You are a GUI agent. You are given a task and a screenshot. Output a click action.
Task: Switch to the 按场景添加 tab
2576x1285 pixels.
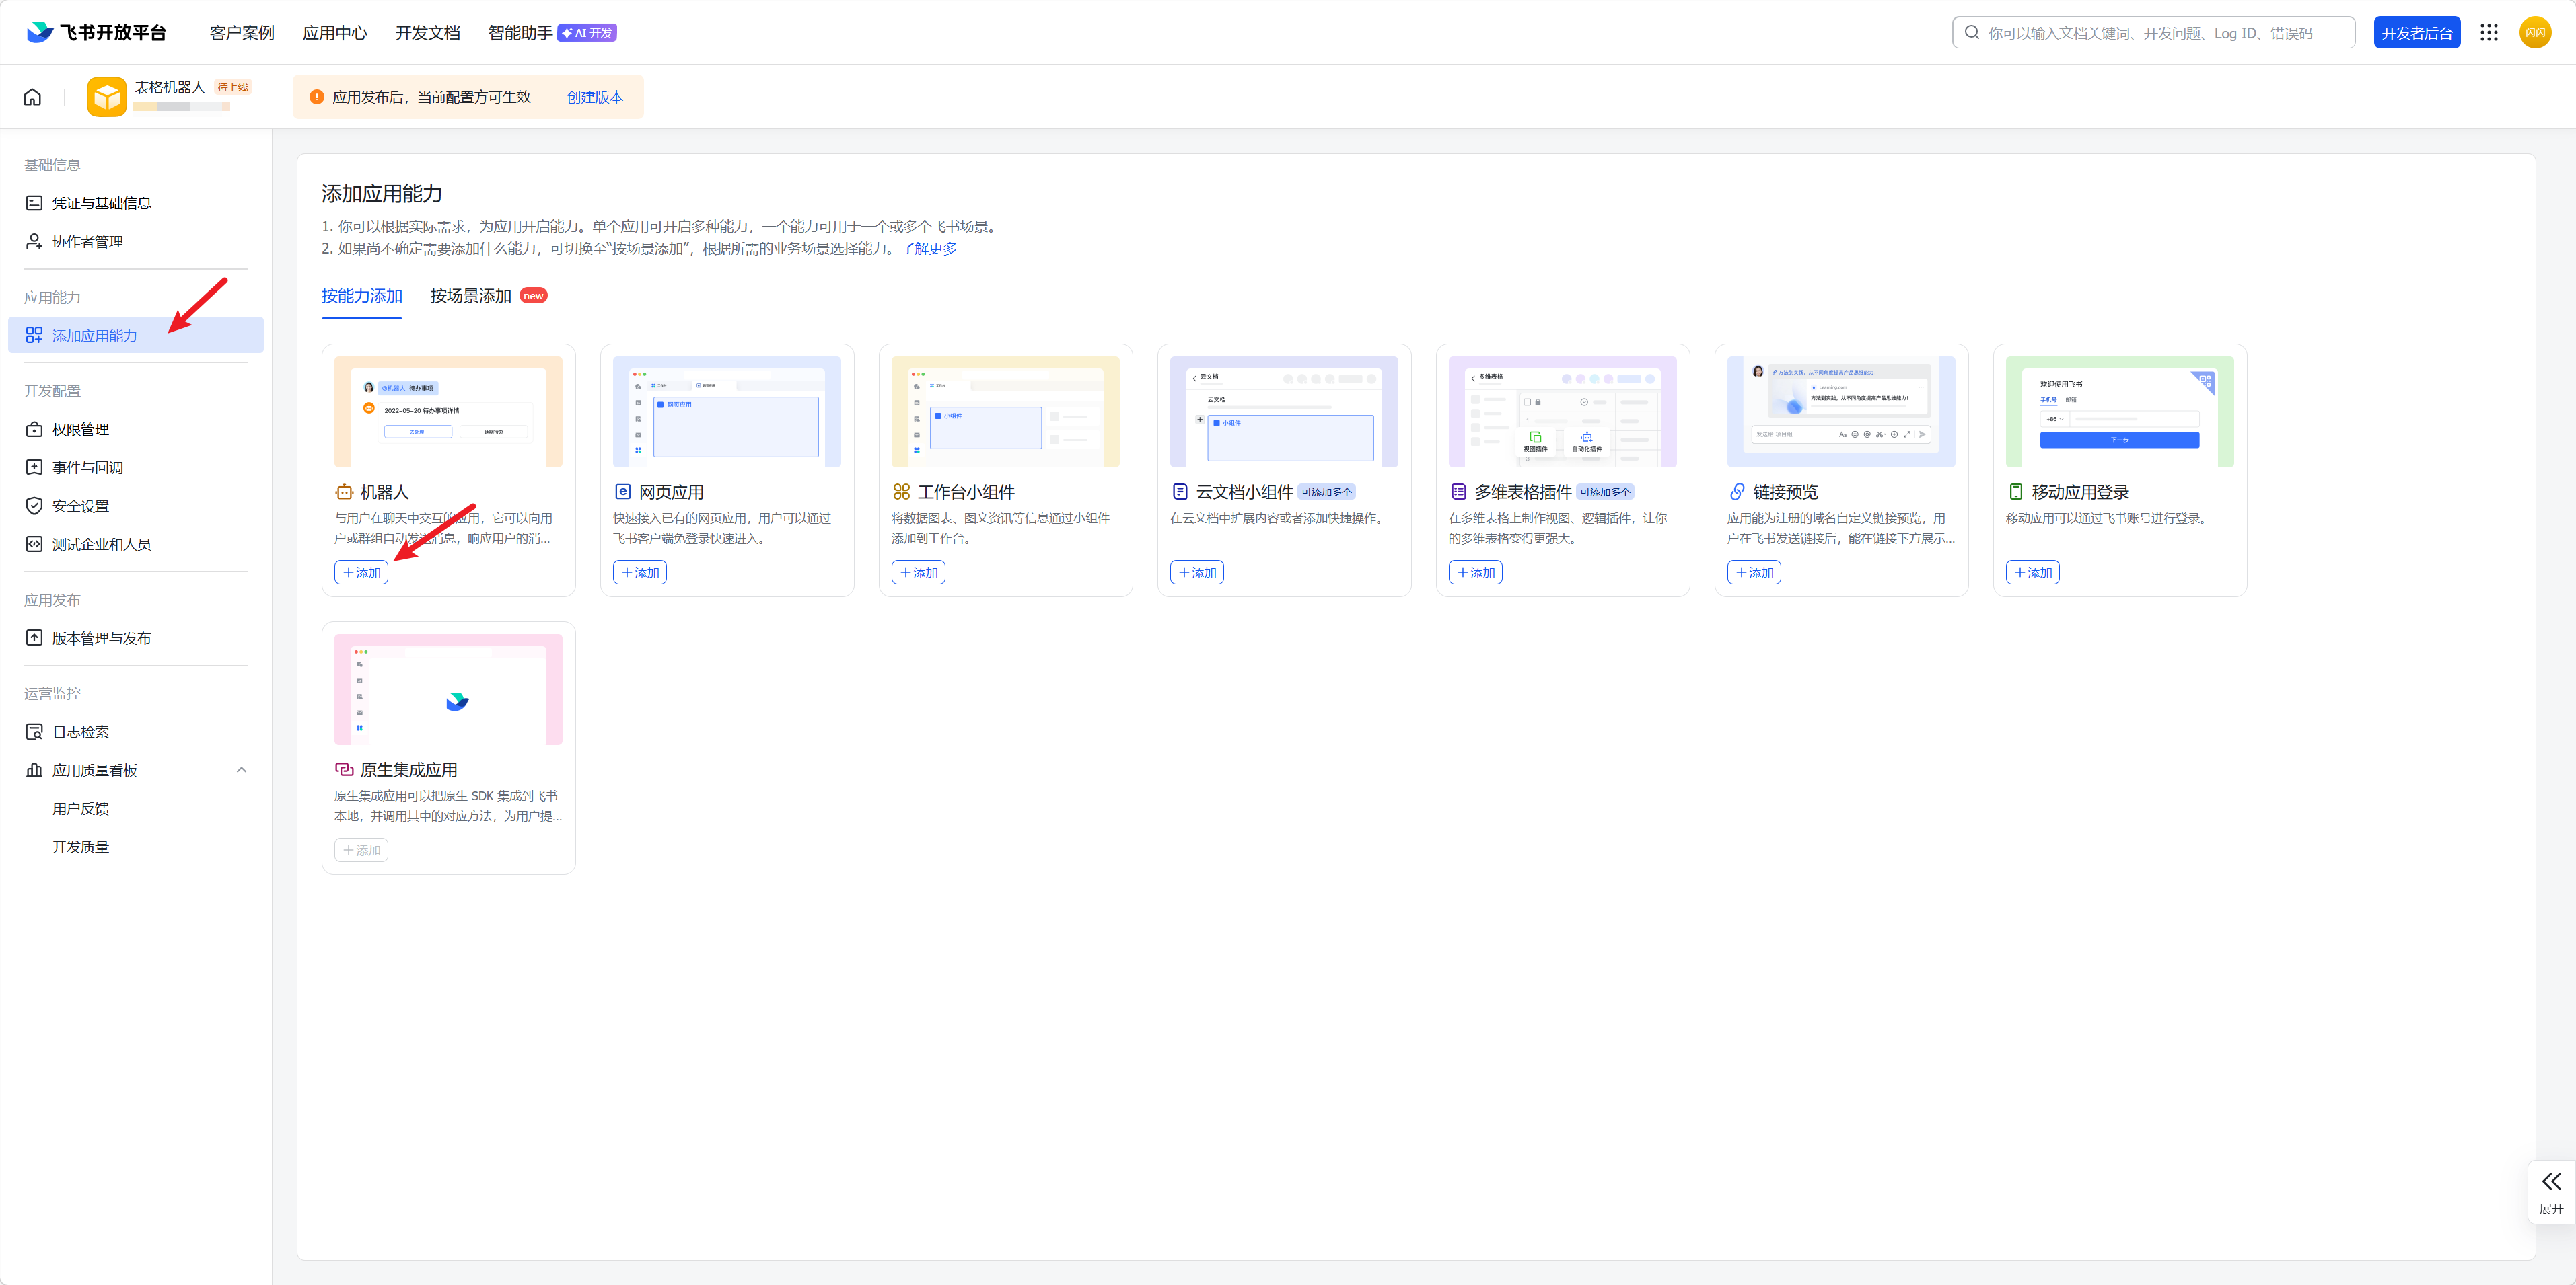(471, 296)
